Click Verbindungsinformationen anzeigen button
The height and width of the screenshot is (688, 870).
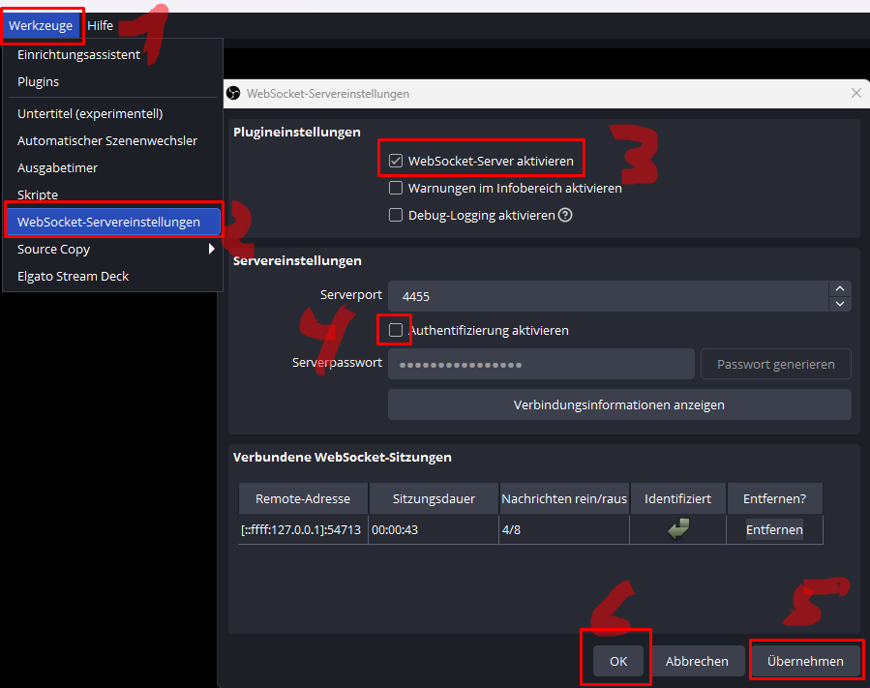click(x=618, y=405)
